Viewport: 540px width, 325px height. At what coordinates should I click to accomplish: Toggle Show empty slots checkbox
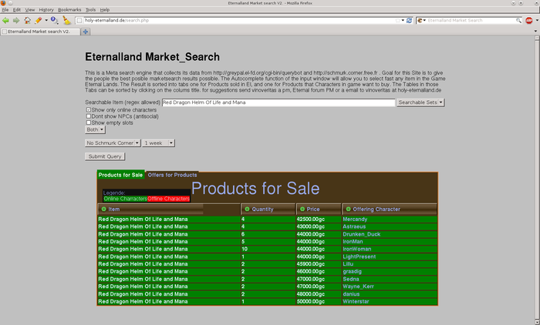[89, 122]
